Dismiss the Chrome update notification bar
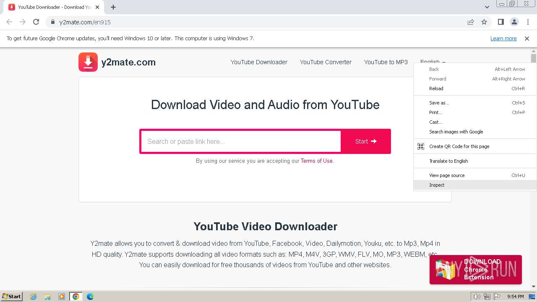Image resolution: width=537 pixels, height=302 pixels. coord(527,39)
